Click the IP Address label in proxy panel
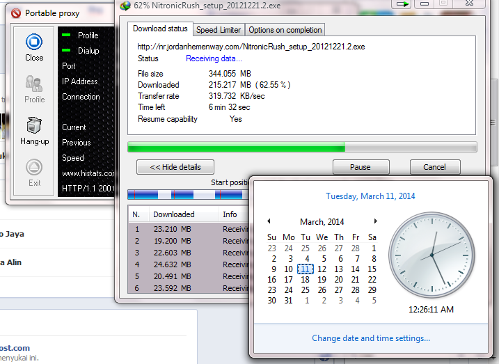The width and height of the screenshot is (499, 364). coord(80,81)
